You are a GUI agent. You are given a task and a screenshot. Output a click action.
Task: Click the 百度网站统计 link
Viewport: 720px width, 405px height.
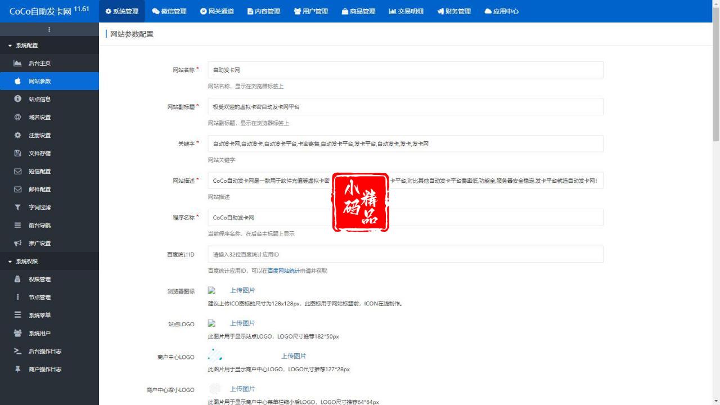click(x=283, y=271)
